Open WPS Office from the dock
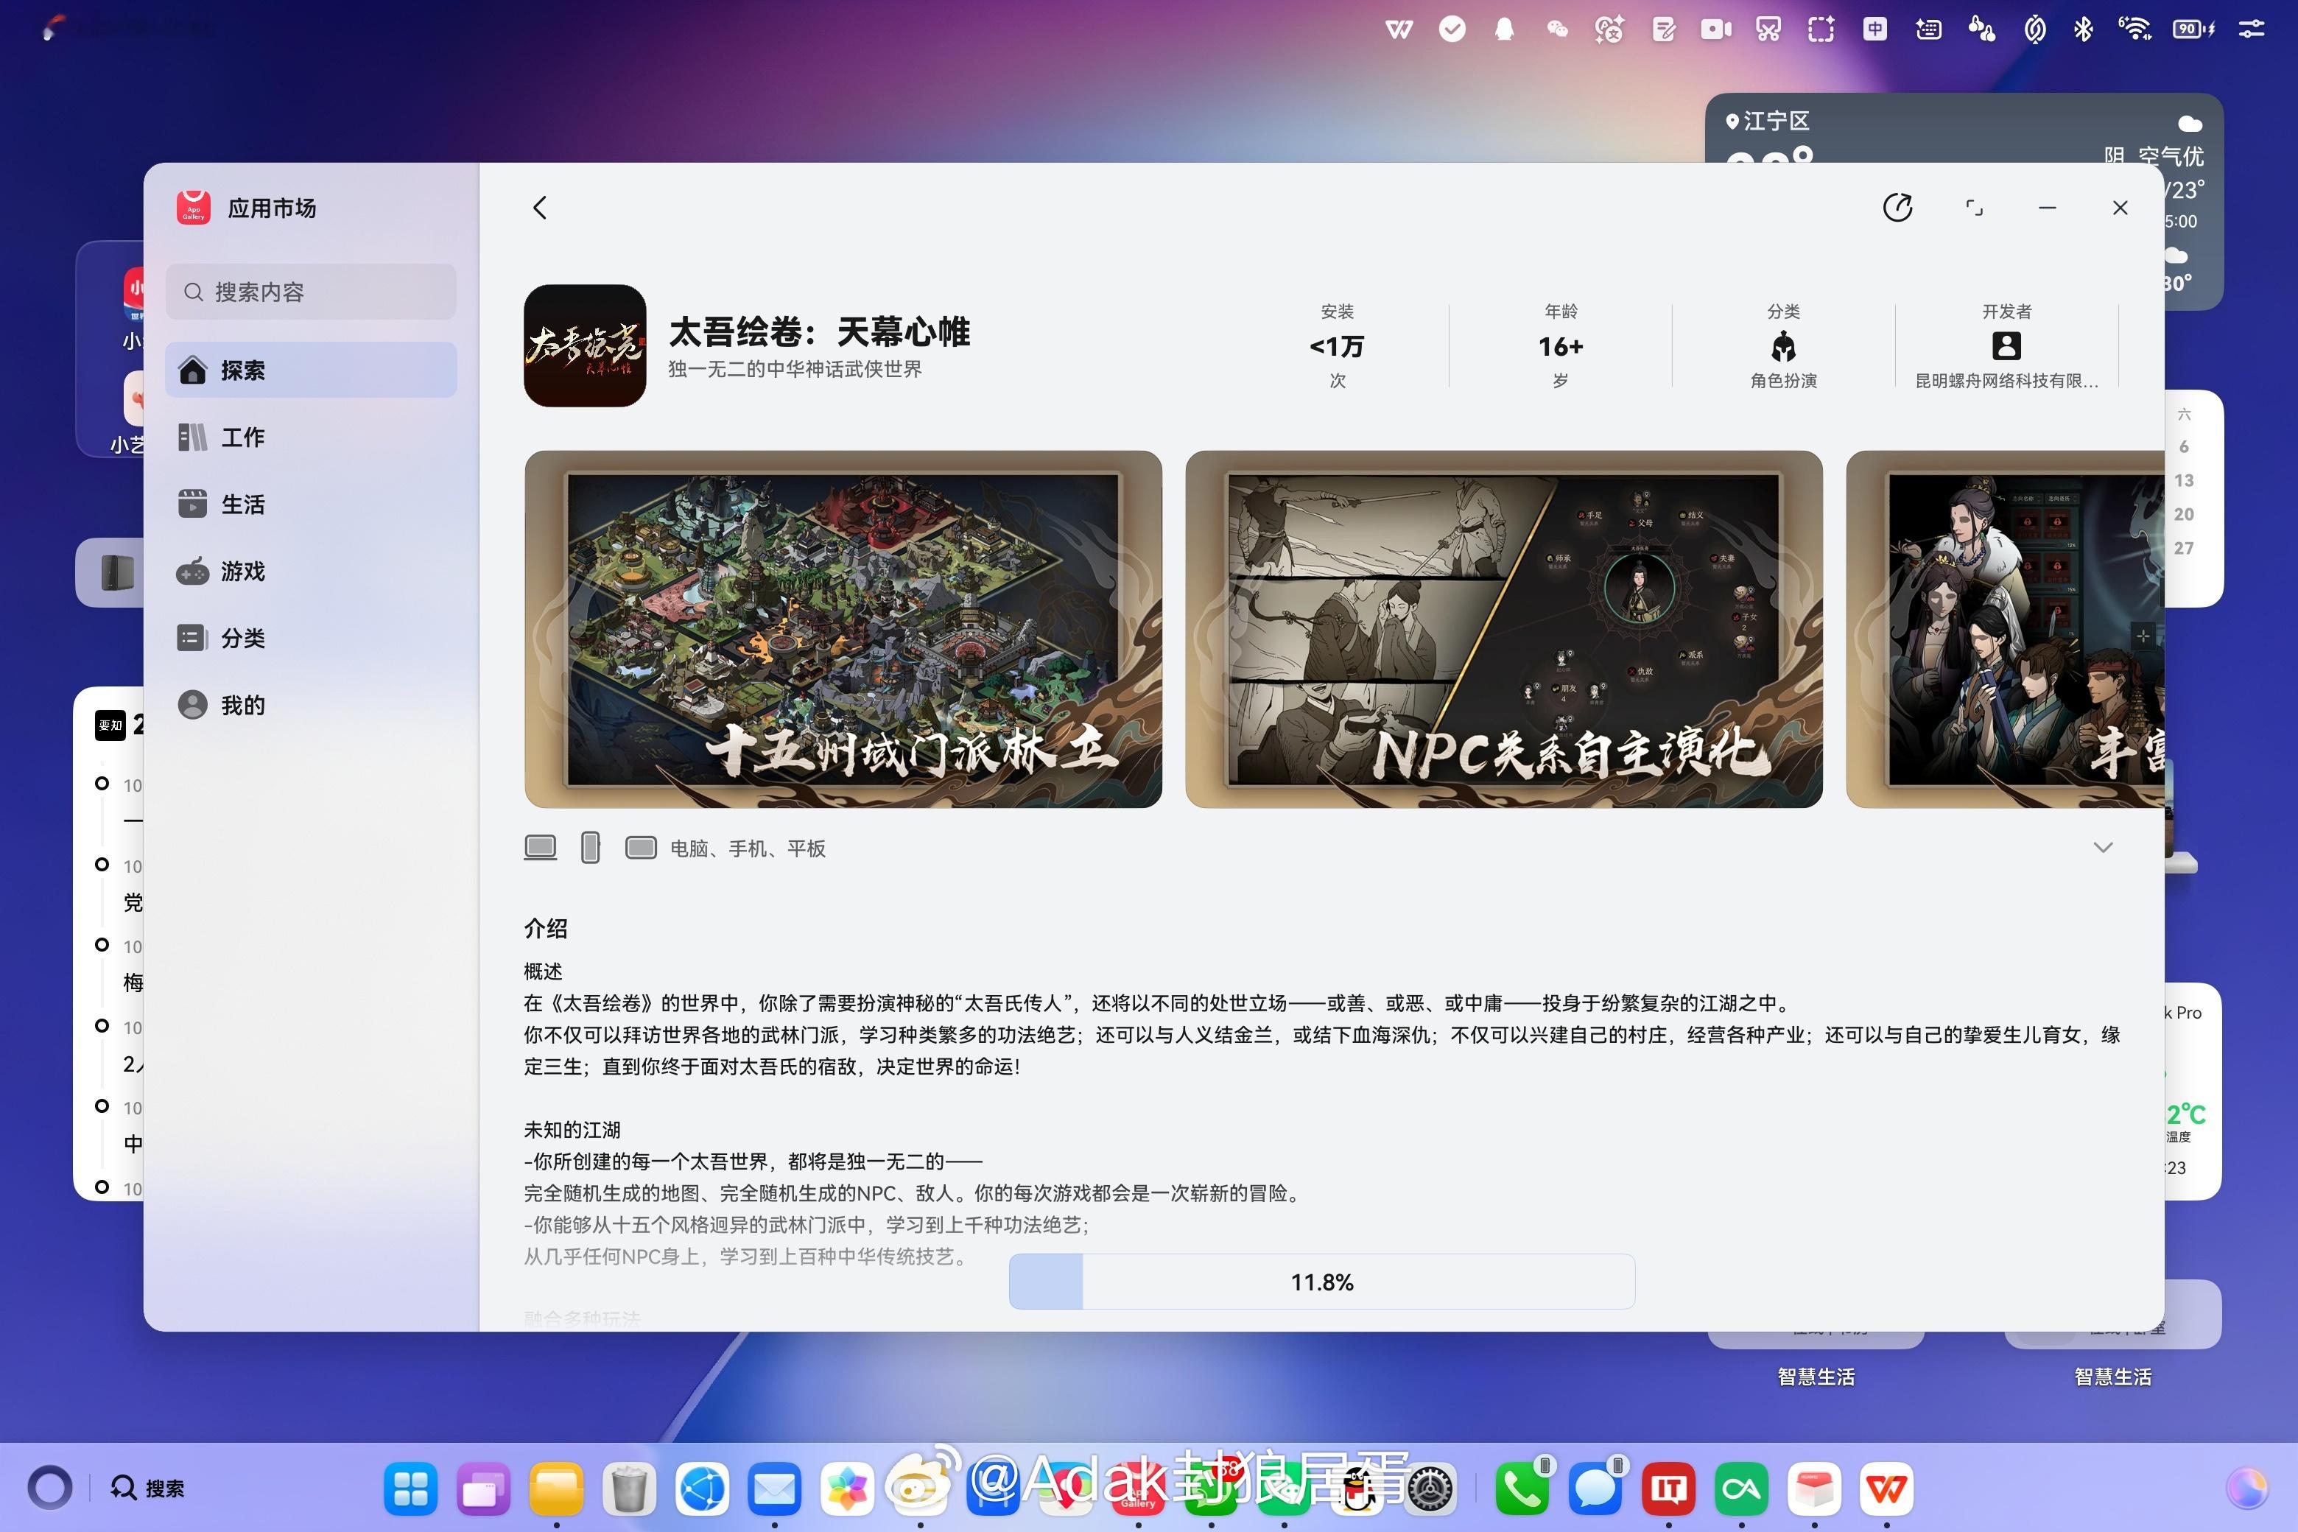The height and width of the screenshot is (1532, 2298). pos(1886,1488)
